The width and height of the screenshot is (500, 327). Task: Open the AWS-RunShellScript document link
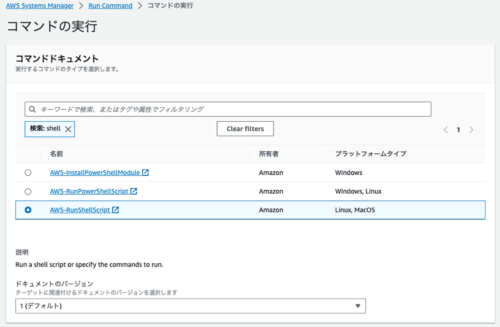pos(80,210)
